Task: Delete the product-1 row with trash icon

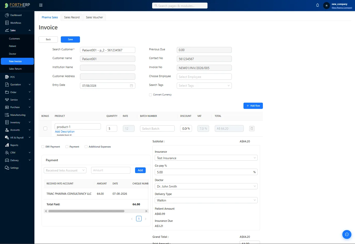Action: click(252, 128)
